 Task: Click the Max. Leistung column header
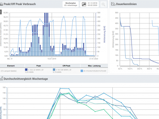pos(94,66)
